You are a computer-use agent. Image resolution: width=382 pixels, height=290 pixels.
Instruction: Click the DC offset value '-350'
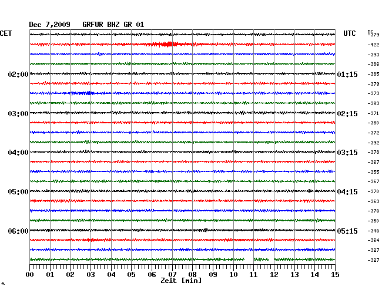(373, 221)
